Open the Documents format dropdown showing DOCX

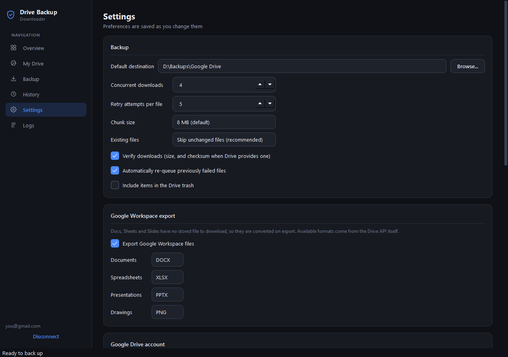pos(167,260)
